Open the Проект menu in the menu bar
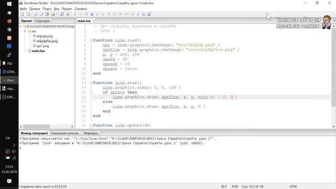This screenshot has width=336, height=189. tap(67, 9)
